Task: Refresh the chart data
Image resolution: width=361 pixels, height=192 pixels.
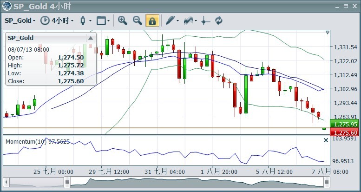Action: tap(219, 20)
